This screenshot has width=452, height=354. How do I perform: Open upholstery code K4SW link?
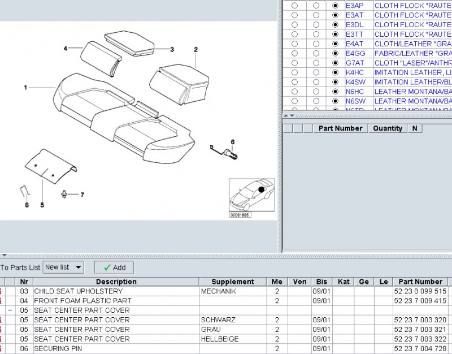point(356,82)
